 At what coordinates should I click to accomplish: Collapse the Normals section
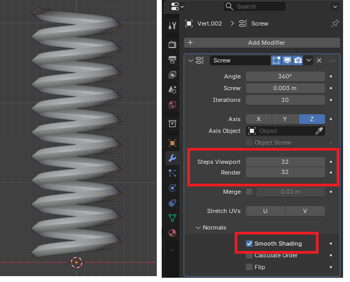[198, 228]
